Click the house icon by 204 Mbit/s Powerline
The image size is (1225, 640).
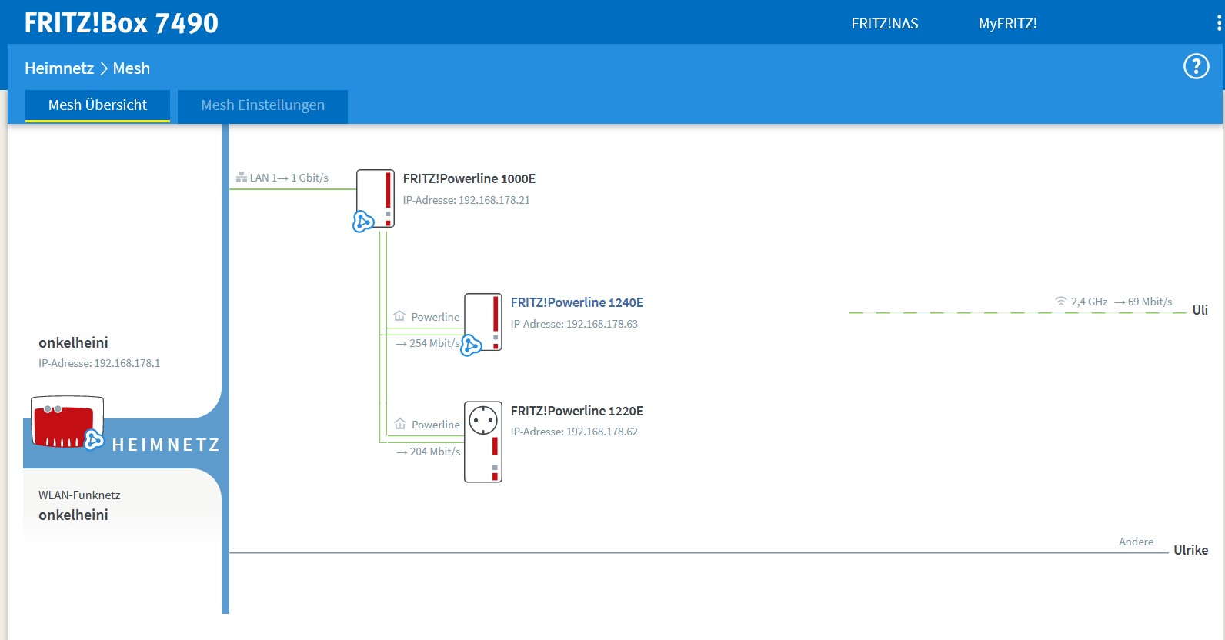400,424
